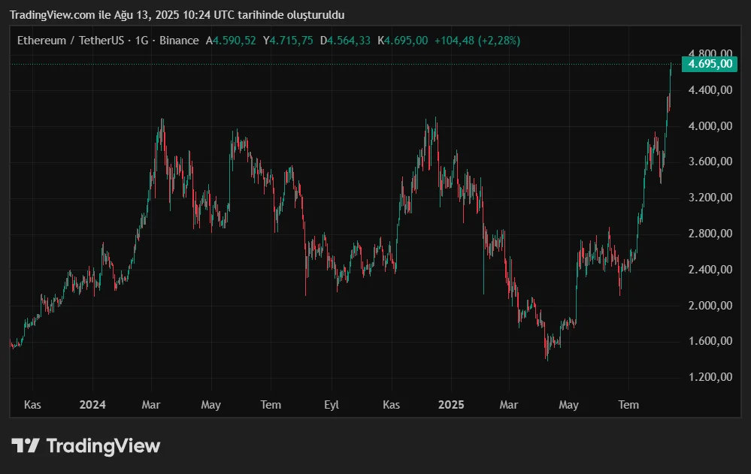Click the 1G interval label
This screenshot has width=751, height=474.
pyautogui.click(x=141, y=41)
